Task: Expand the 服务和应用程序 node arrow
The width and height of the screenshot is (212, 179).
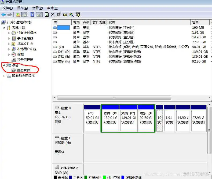Action: 4,76
